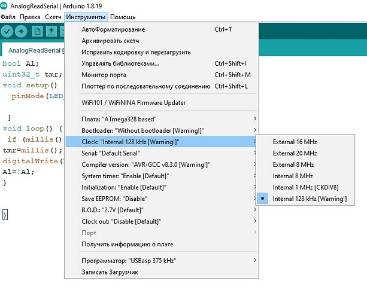Close the Инструменты menu from the menu bar
Viewport: 367px width, 299px height.
(86, 17)
